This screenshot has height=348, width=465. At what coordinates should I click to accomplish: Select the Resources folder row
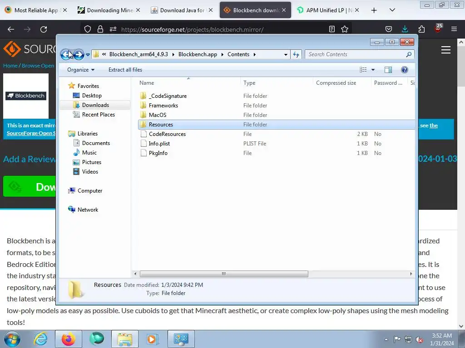click(277, 125)
